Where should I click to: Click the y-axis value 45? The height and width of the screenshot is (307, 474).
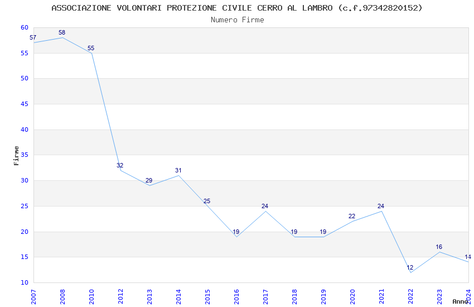[25, 104]
